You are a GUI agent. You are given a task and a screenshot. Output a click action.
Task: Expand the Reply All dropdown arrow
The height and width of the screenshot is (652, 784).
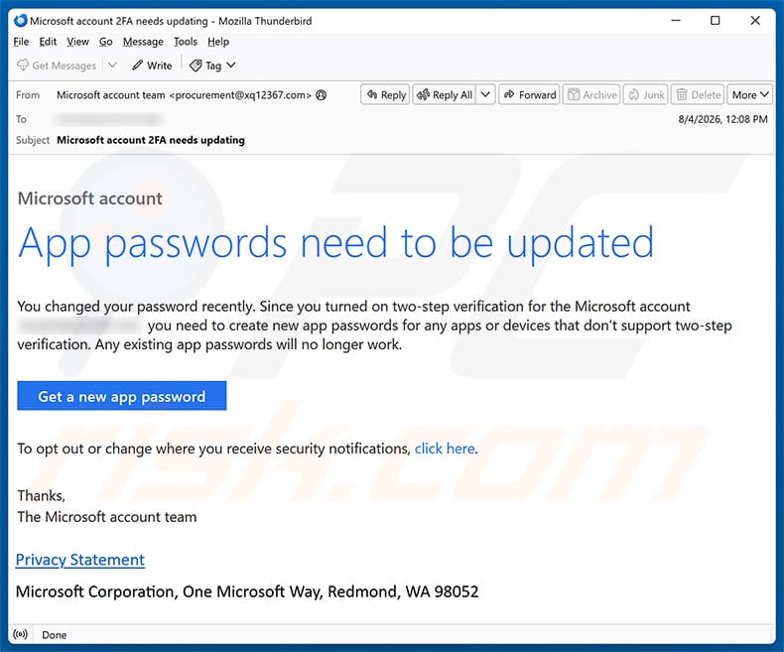click(x=485, y=94)
